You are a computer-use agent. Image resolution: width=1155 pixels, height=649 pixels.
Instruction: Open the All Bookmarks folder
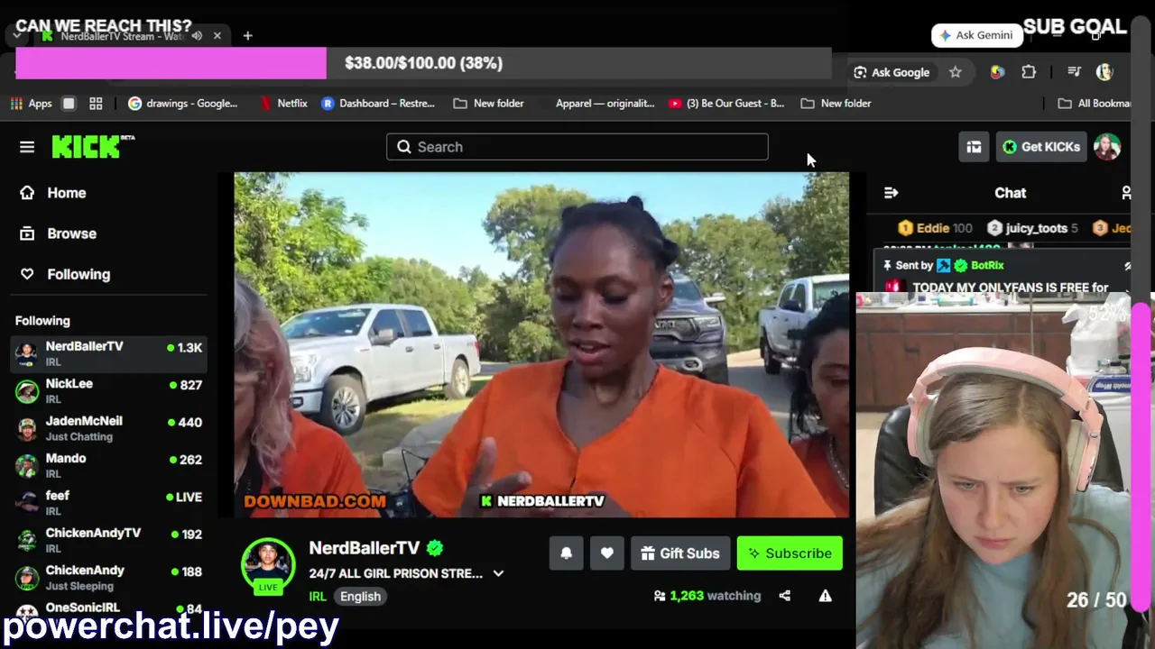click(x=1095, y=104)
